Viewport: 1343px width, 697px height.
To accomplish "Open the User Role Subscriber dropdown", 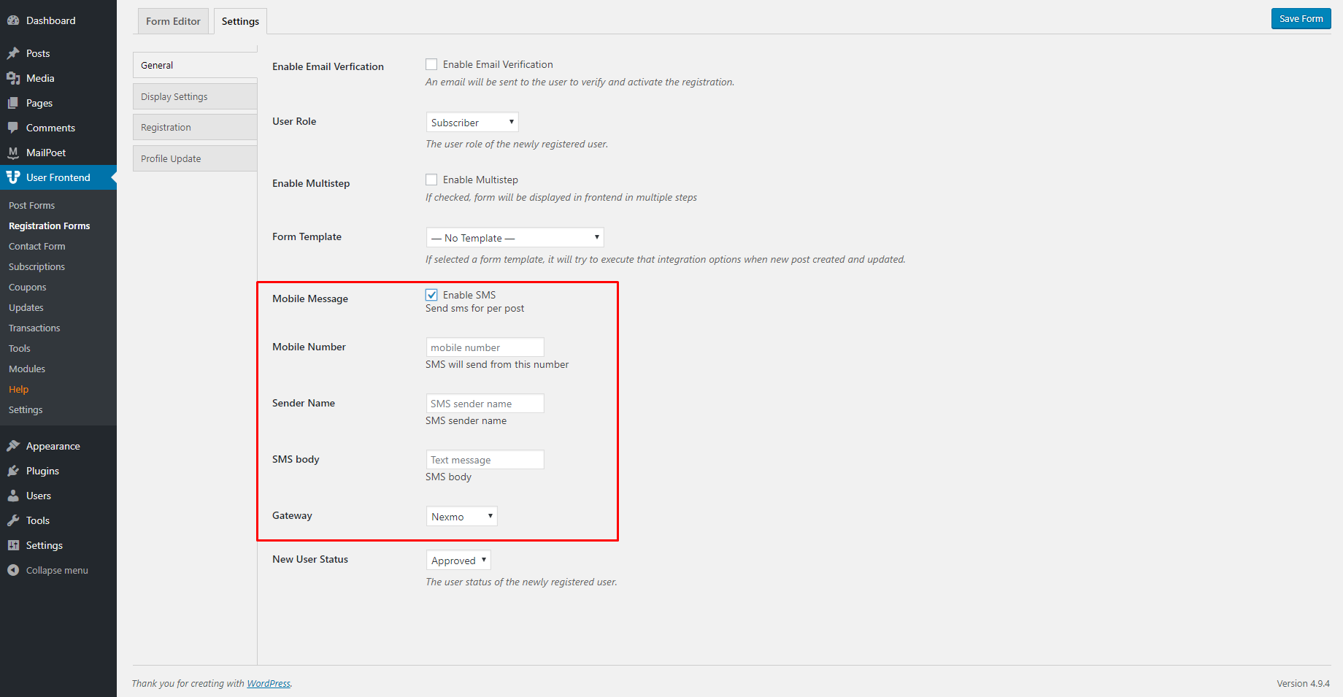I will [x=472, y=122].
